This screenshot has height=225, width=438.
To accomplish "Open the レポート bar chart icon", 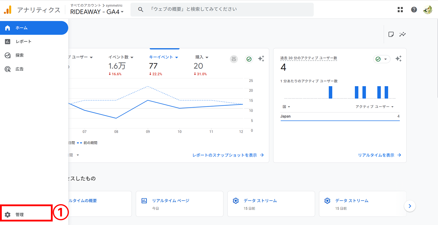I will click(x=8, y=41).
